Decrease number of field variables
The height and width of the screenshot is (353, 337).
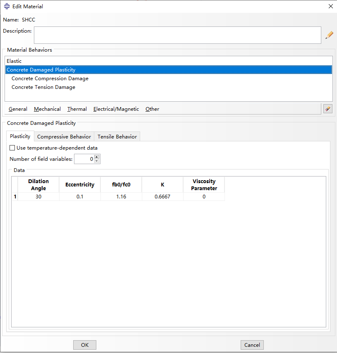click(97, 161)
